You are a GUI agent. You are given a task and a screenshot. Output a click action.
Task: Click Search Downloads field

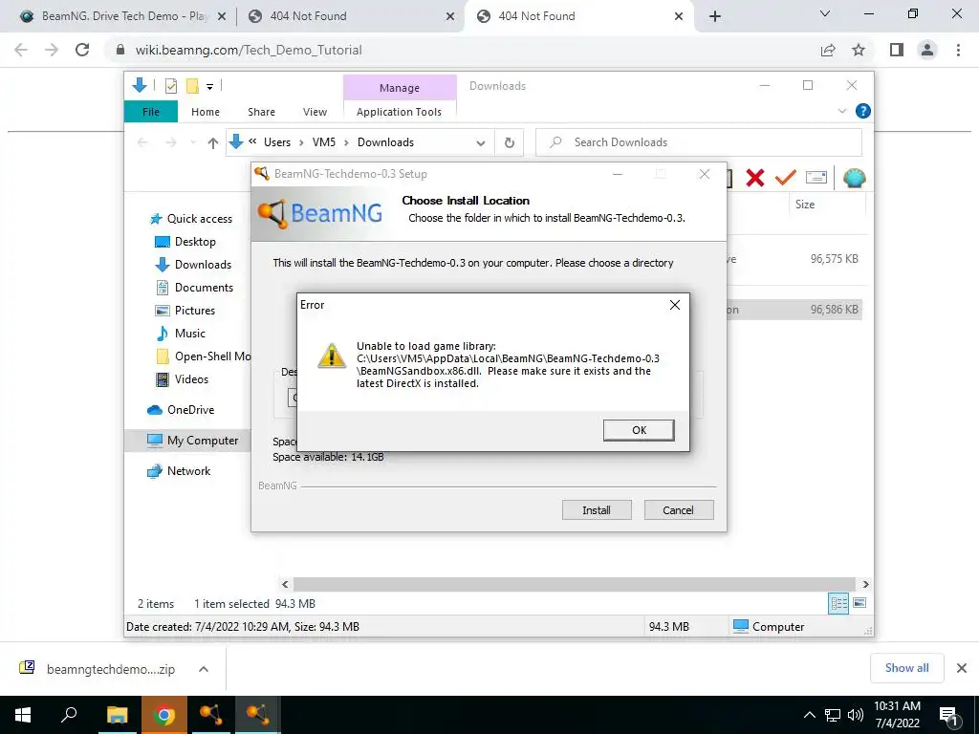[699, 142]
